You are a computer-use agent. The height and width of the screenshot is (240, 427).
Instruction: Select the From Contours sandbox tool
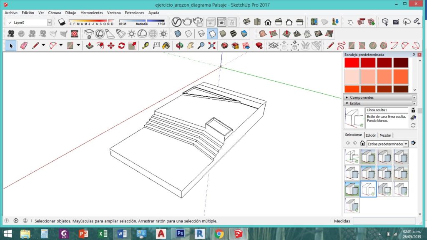pos(263,34)
